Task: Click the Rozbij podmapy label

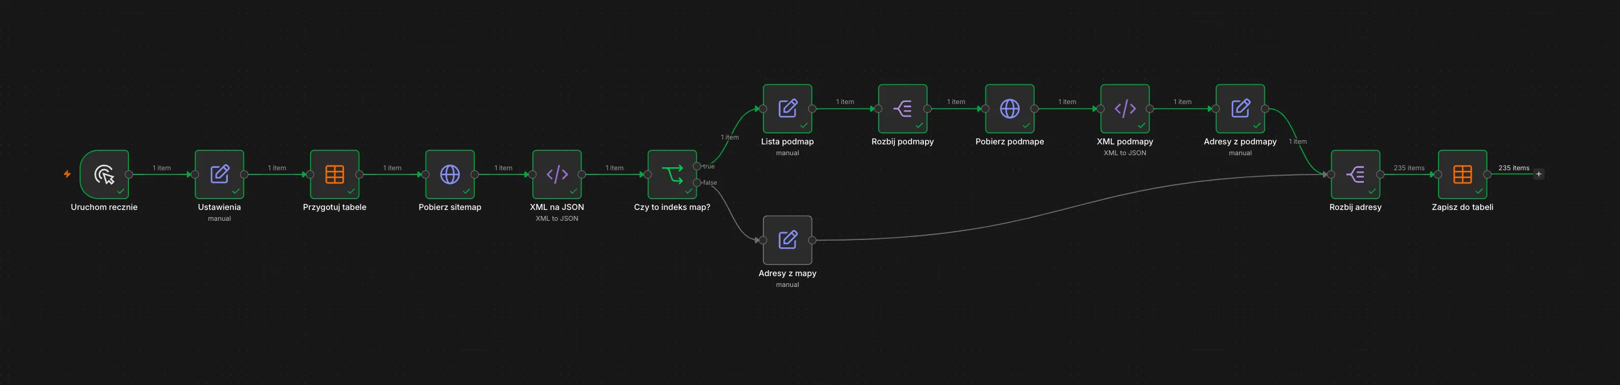Action: pyautogui.click(x=902, y=142)
